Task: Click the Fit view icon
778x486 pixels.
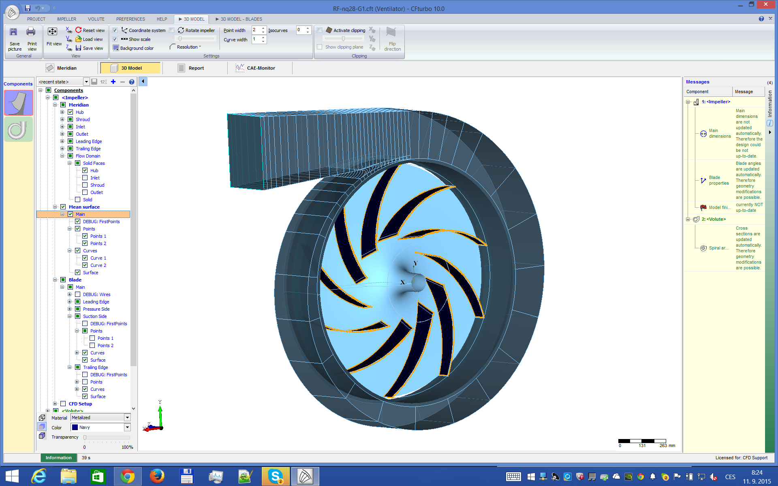Action: click(53, 32)
